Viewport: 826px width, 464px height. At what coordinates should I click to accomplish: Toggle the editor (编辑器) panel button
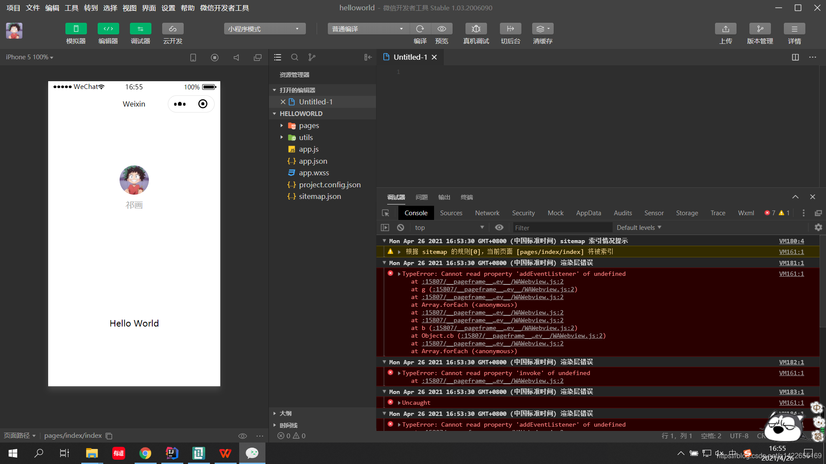[x=108, y=29]
